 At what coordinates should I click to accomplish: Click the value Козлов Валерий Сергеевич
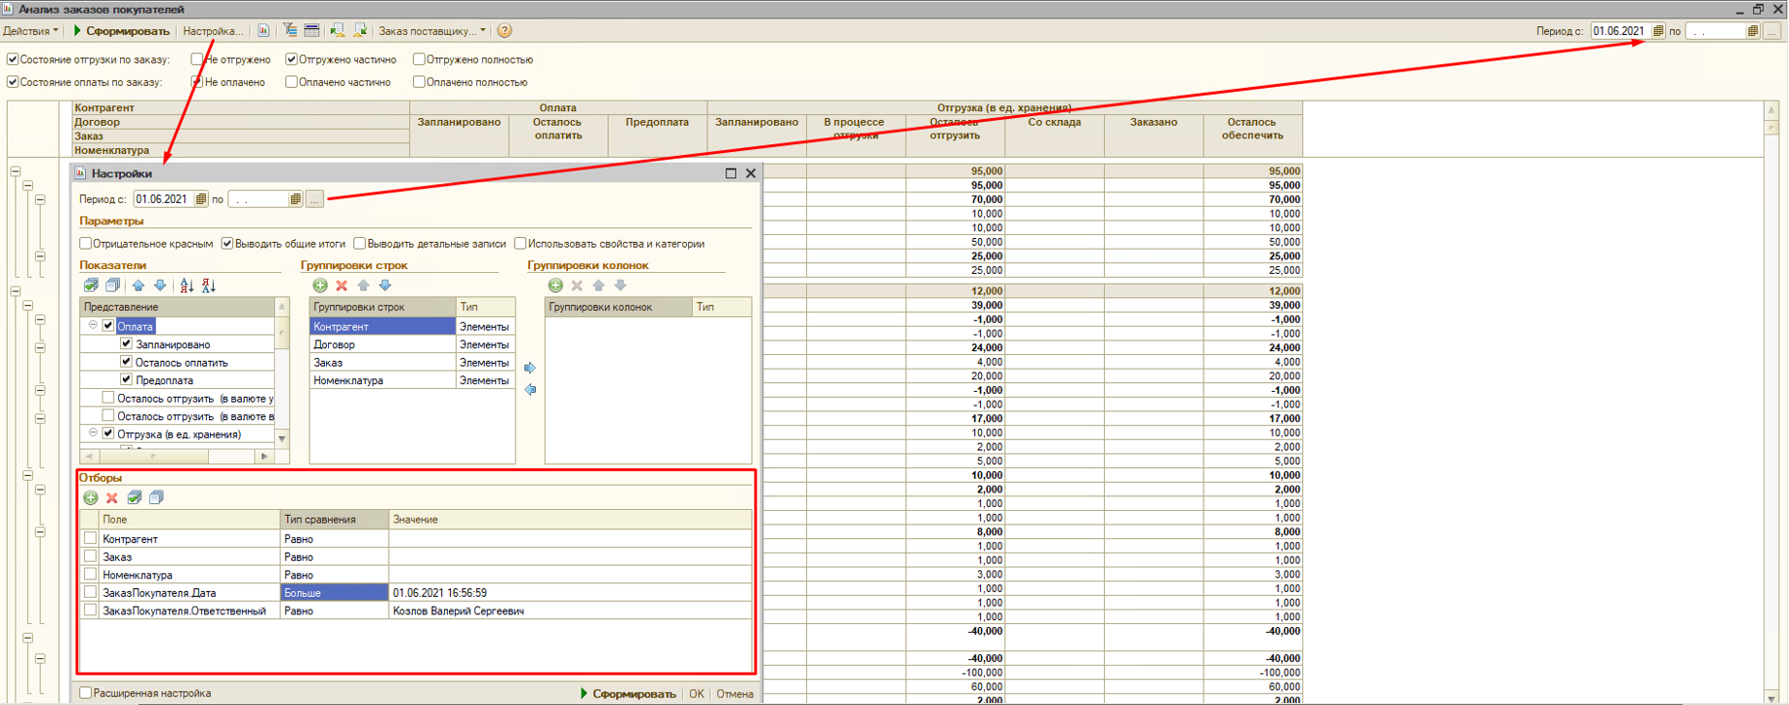[459, 611]
